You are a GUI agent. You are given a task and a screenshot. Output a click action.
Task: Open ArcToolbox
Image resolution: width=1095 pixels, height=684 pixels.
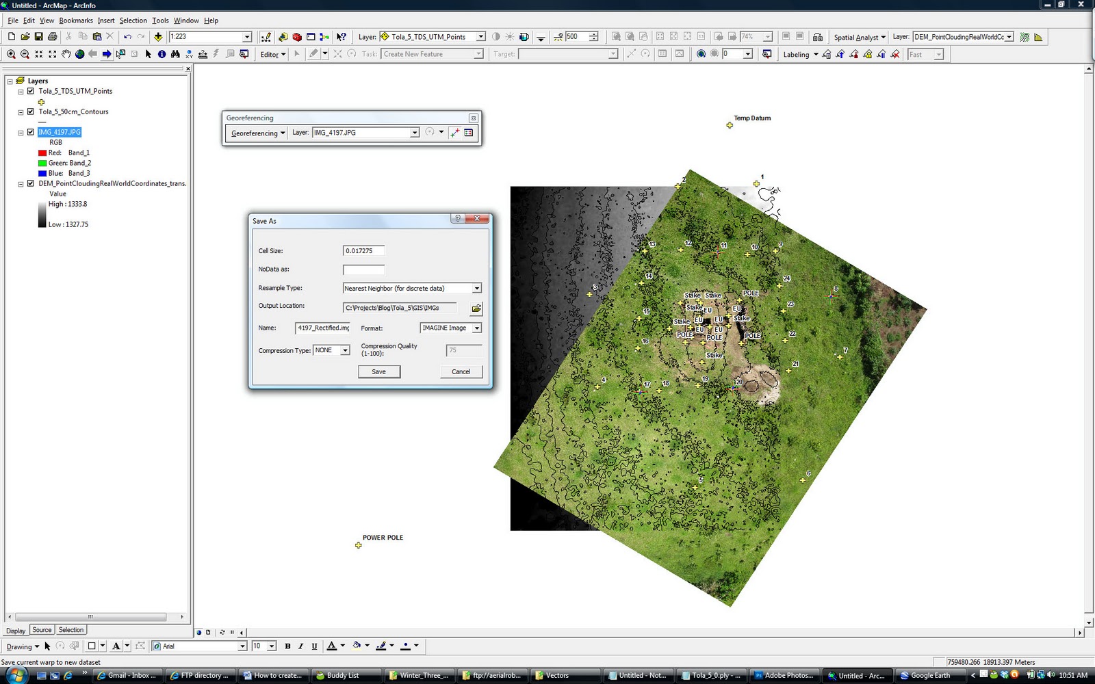coord(296,36)
